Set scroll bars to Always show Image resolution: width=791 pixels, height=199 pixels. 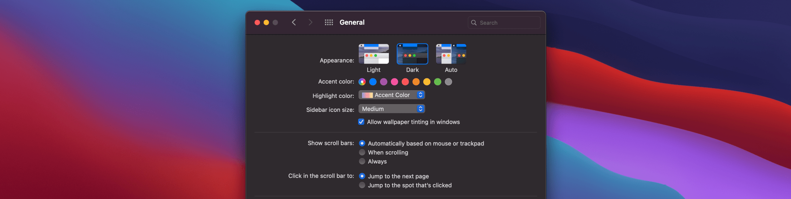click(362, 162)
